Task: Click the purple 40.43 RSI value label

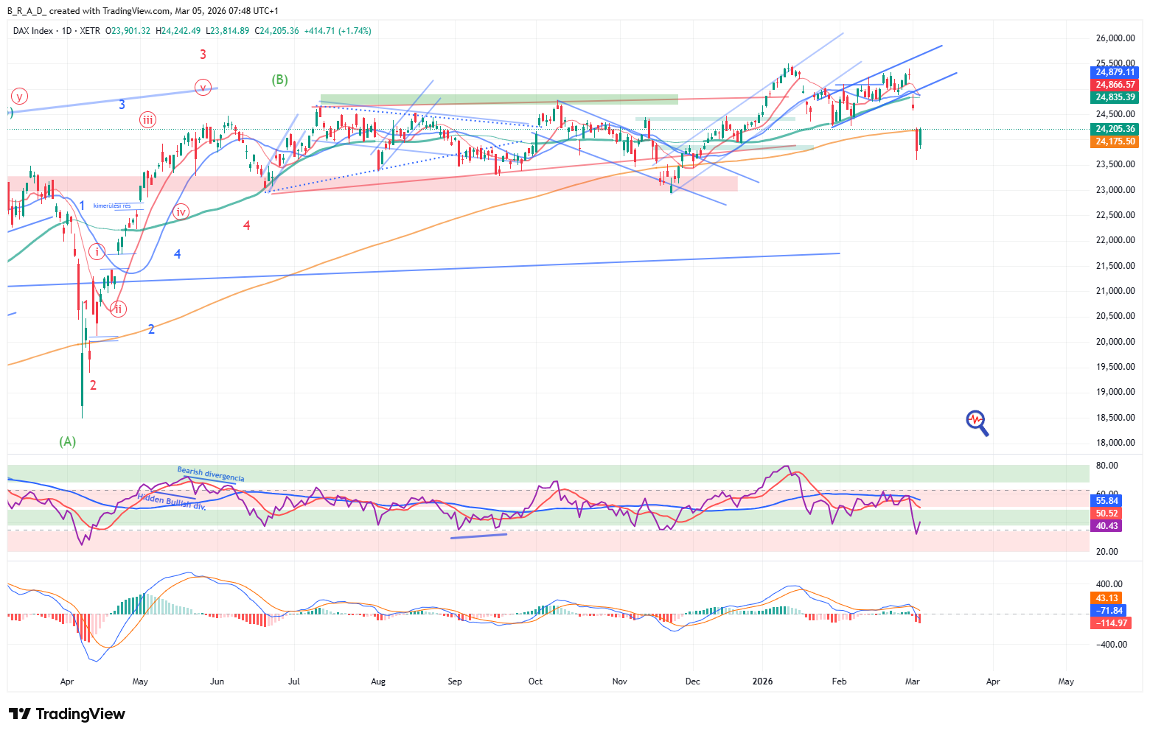Action: (1107, 526)
